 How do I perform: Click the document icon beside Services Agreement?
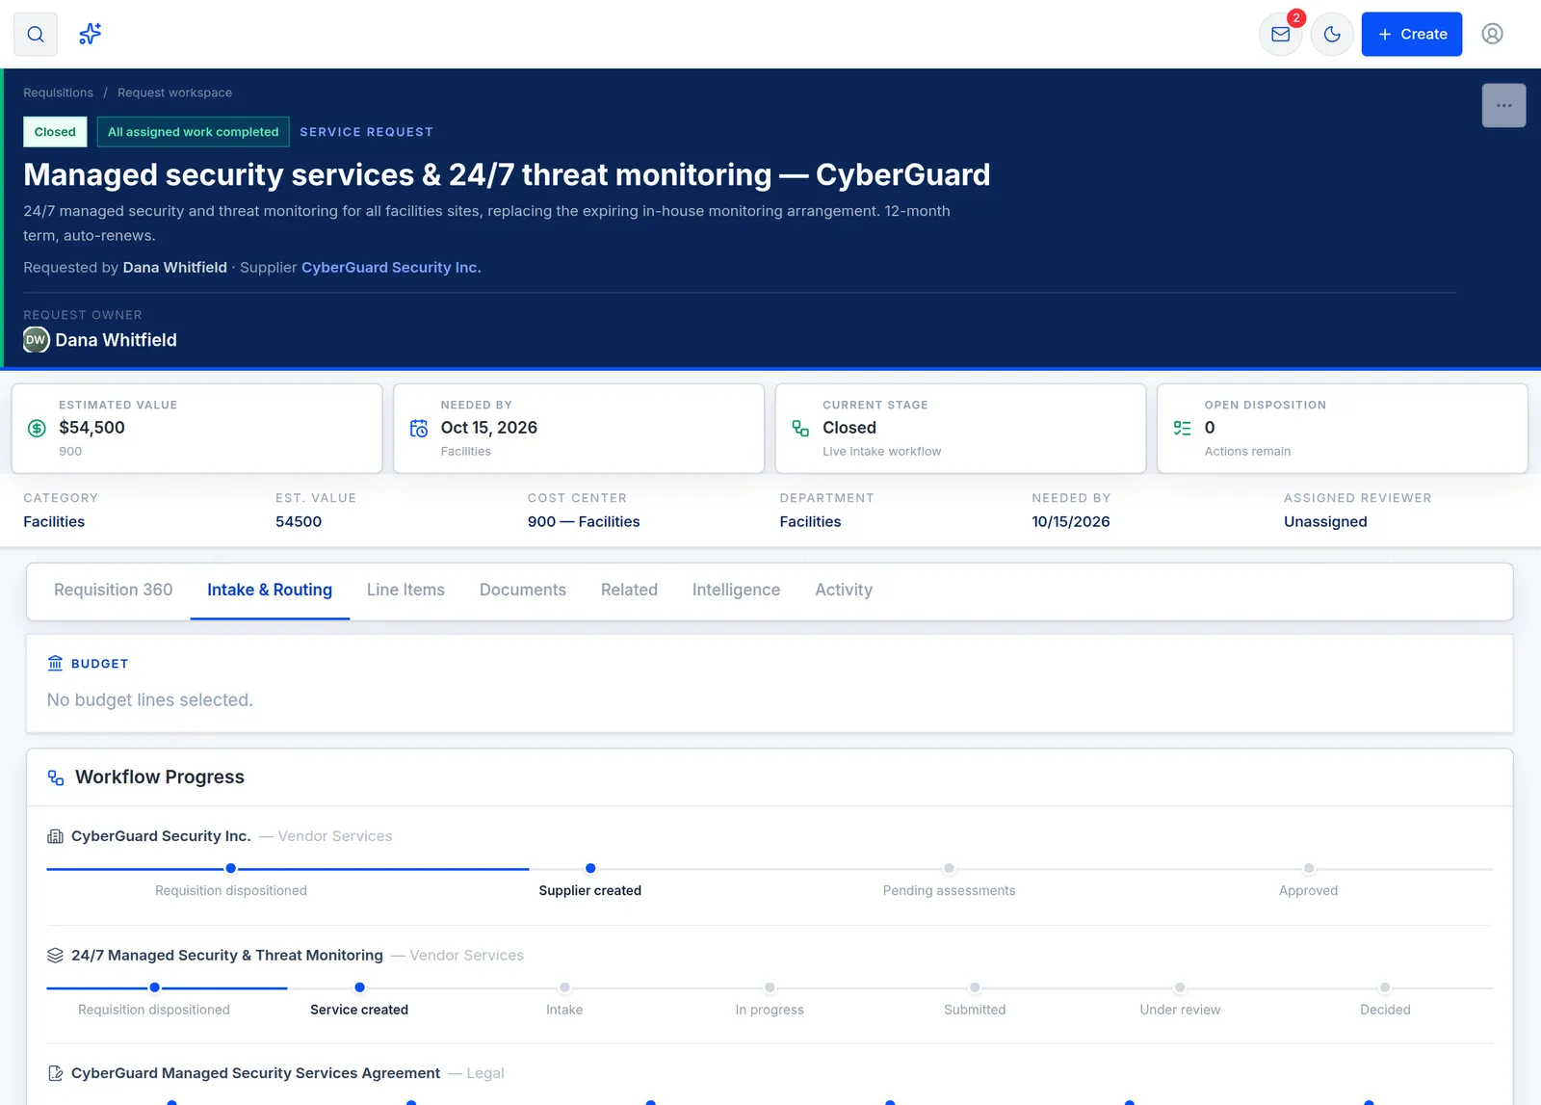point(55,1073)
